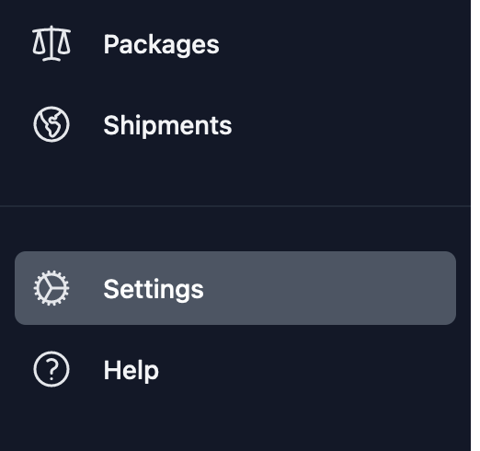Click the empty right side of the Settings row
Image resolution: width=480 pixels, height=451 pixels.
tap(331, 288)
